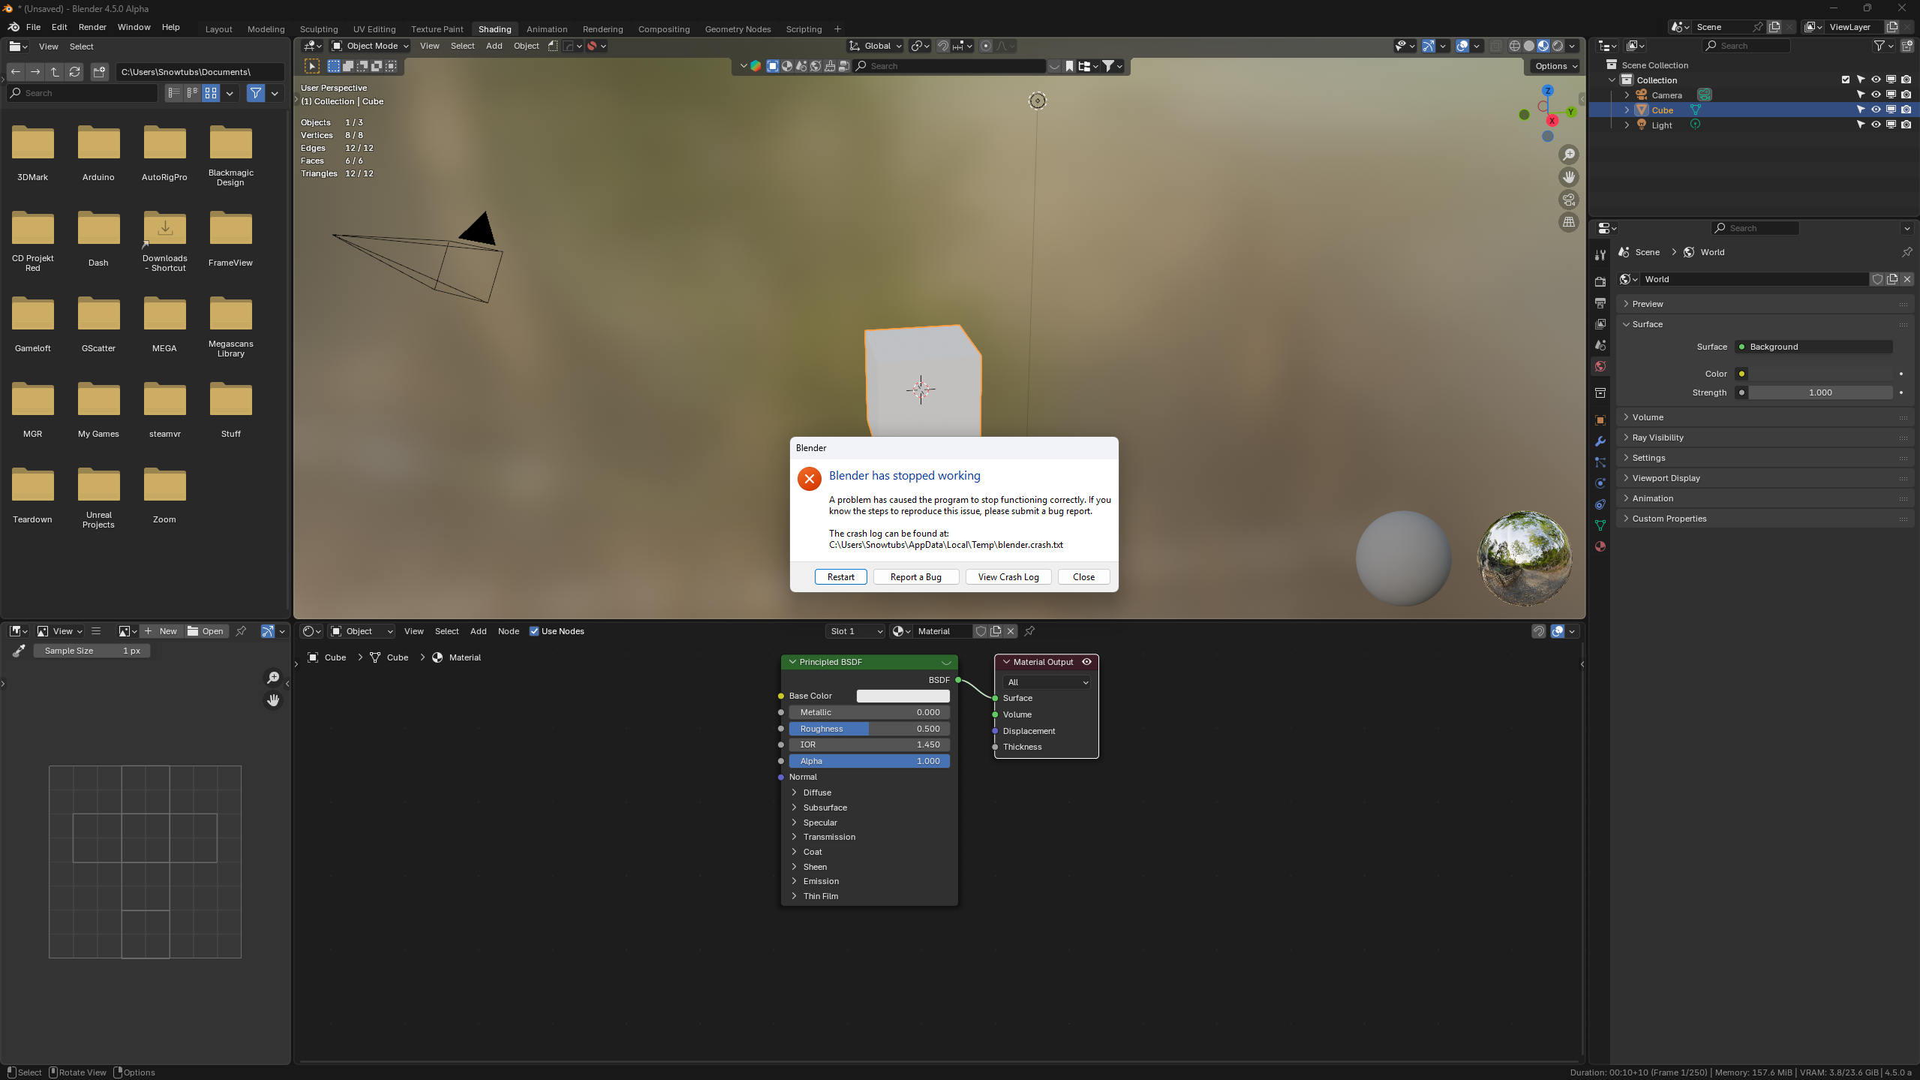
Task: Toggle fake user shield for Material
Action: pos(981,631)
